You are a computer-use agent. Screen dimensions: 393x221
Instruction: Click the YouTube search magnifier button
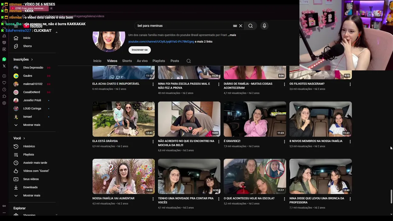pos(251,26)
